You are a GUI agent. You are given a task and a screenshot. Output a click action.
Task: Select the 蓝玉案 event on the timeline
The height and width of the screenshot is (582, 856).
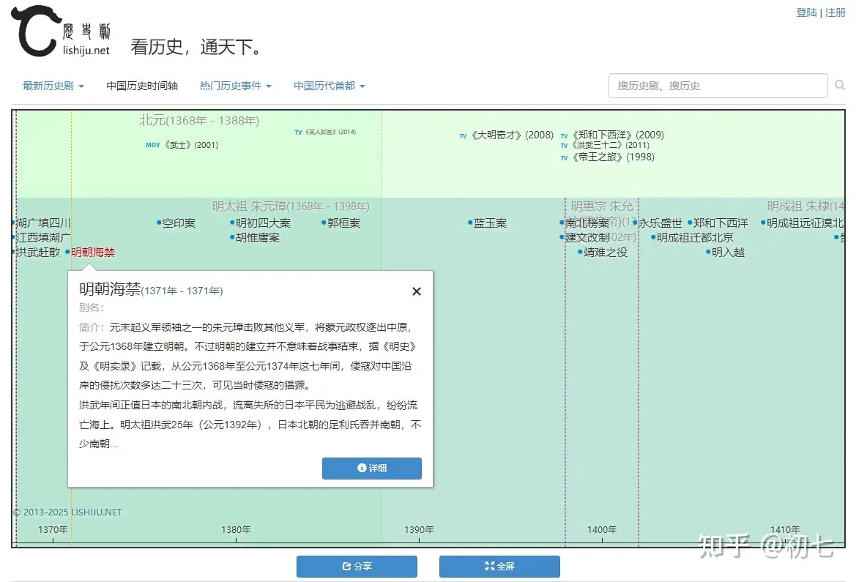[x=489, y=223]
